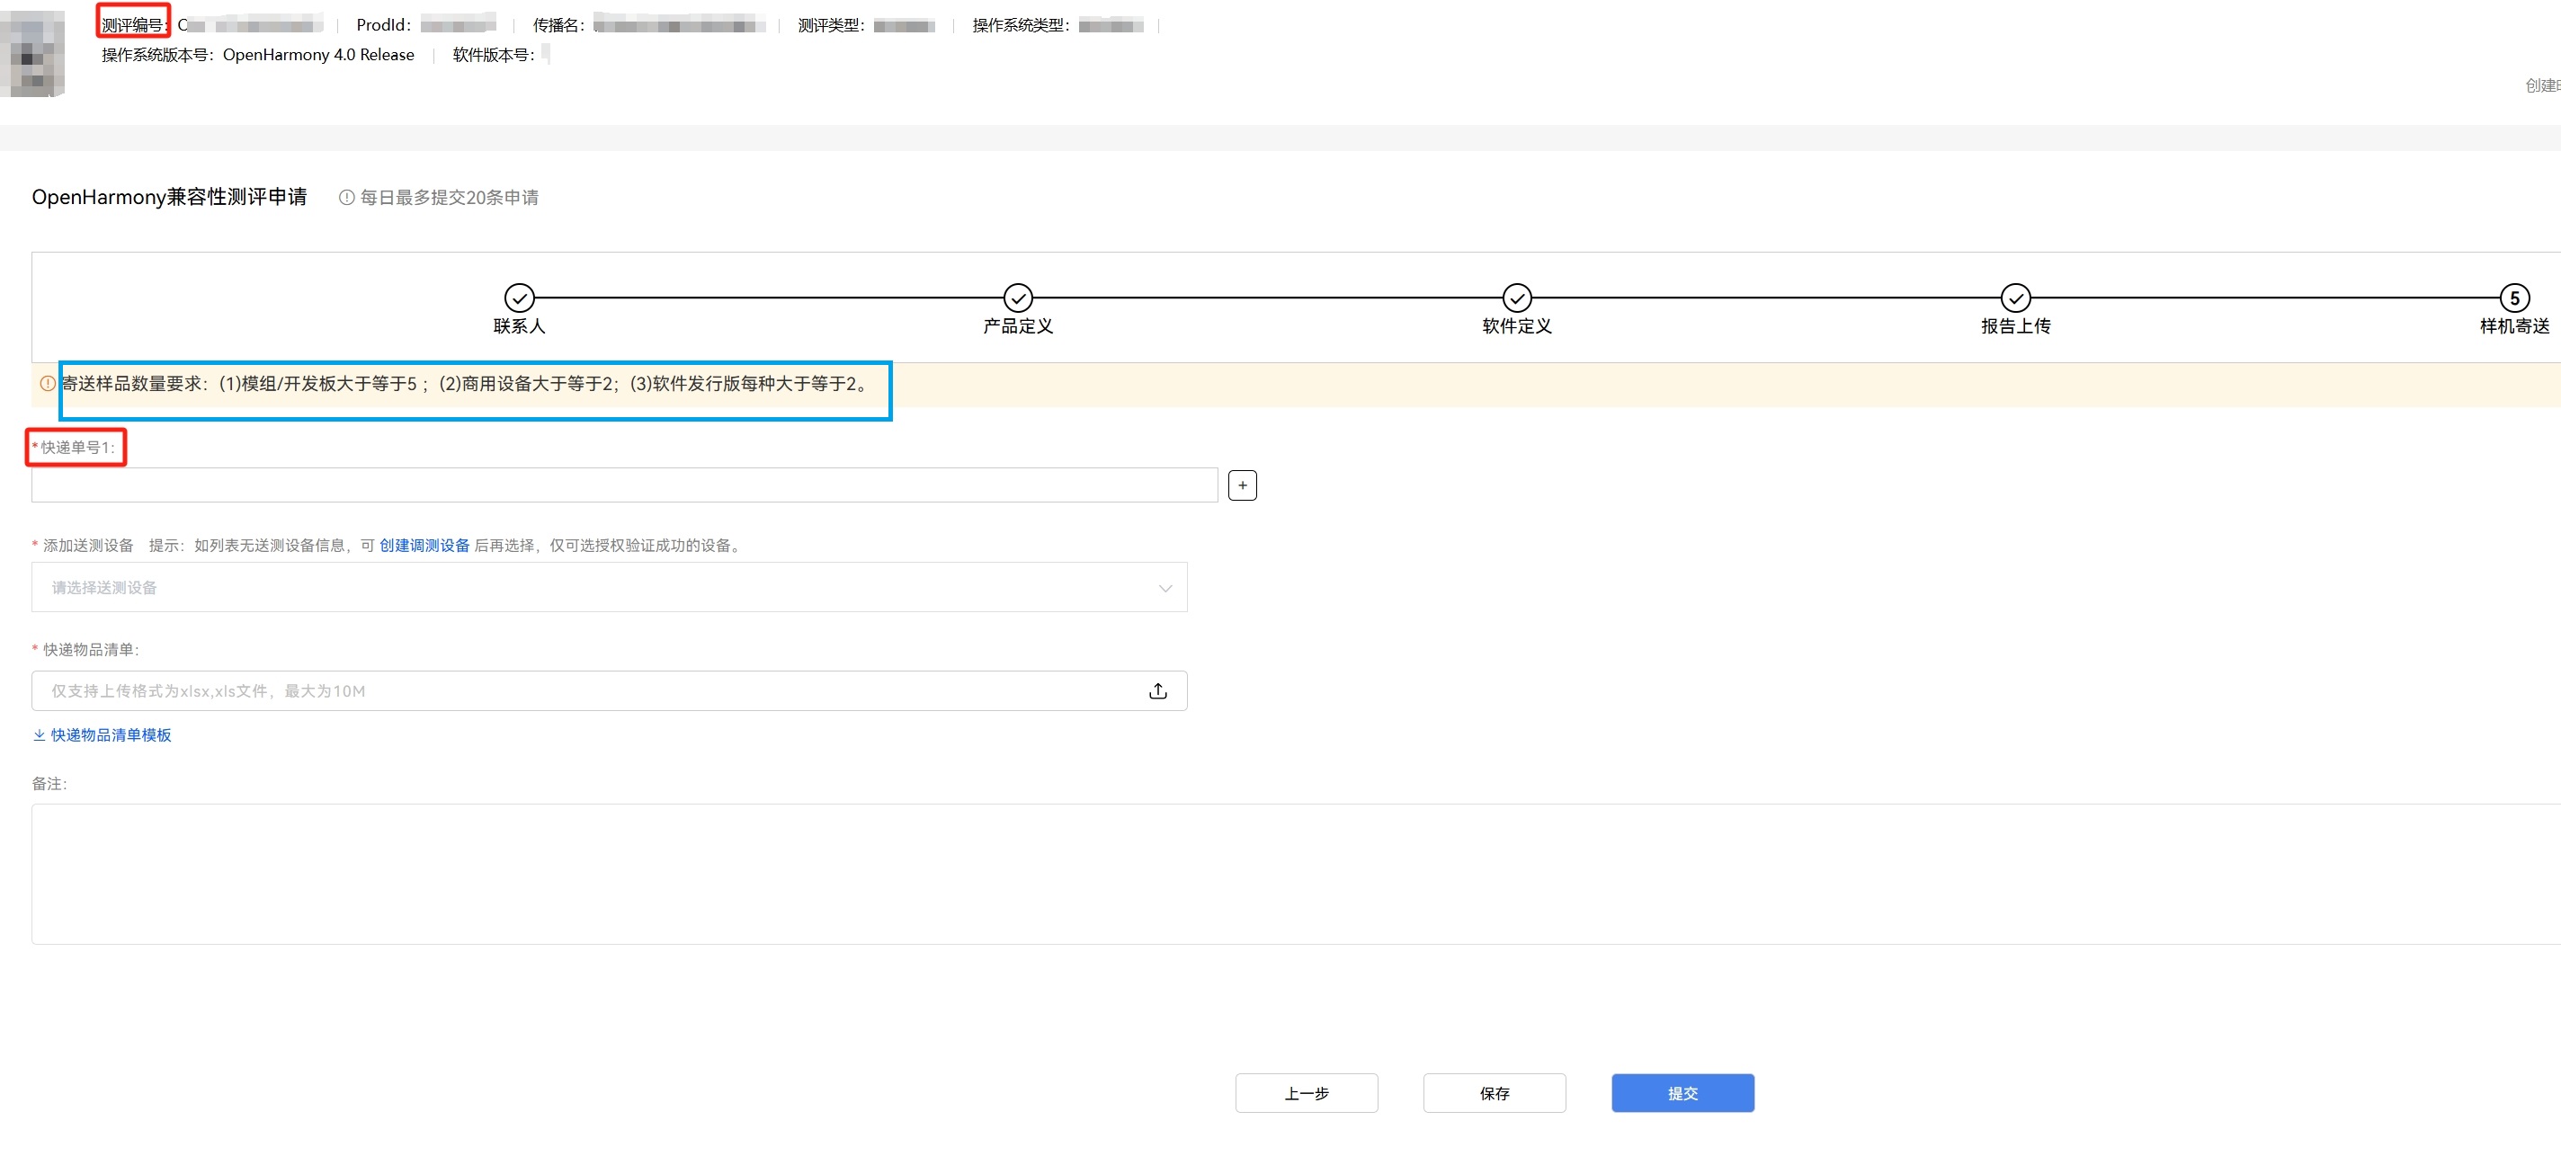Screen dimensions: 2561x1165
Task: Select the 软件定义 step label
Action: [1517, 326]
